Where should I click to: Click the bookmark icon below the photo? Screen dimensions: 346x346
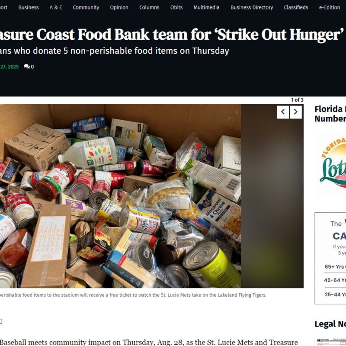(x=1, y=322)
